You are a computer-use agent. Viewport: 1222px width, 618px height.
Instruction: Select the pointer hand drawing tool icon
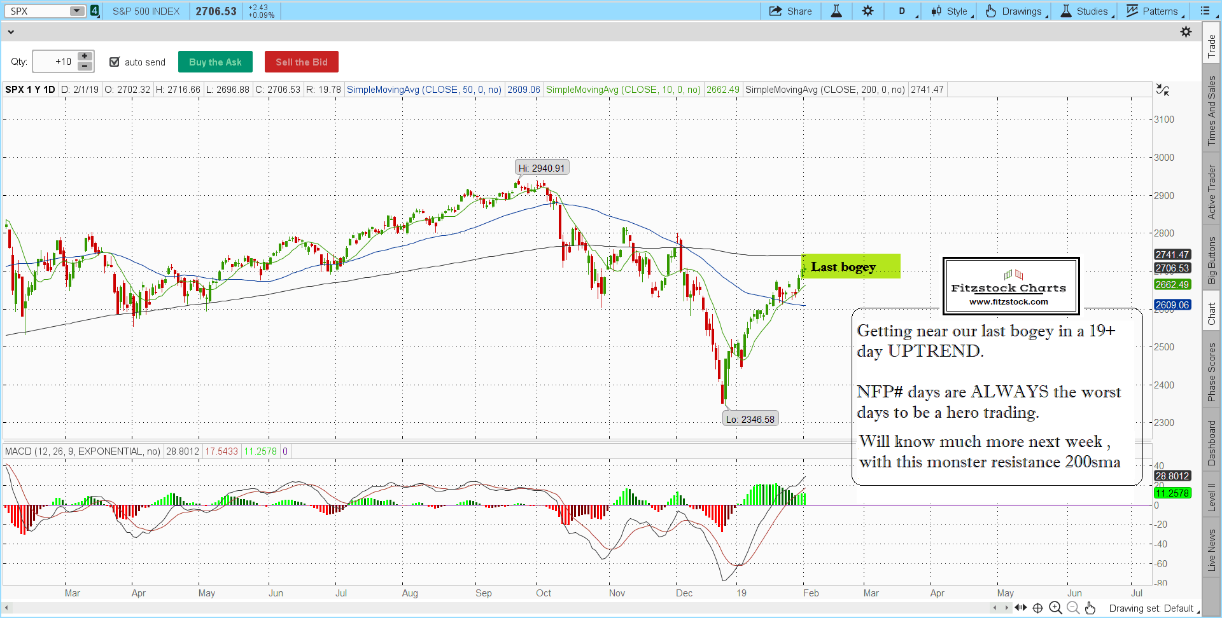click(x=1090, y=608)
